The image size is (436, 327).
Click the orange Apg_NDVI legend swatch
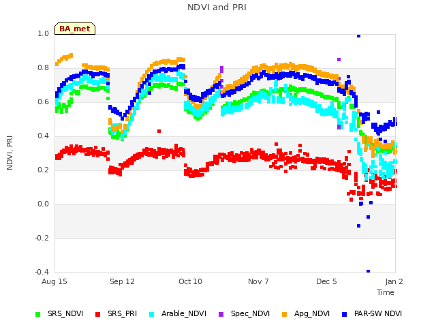285,314
